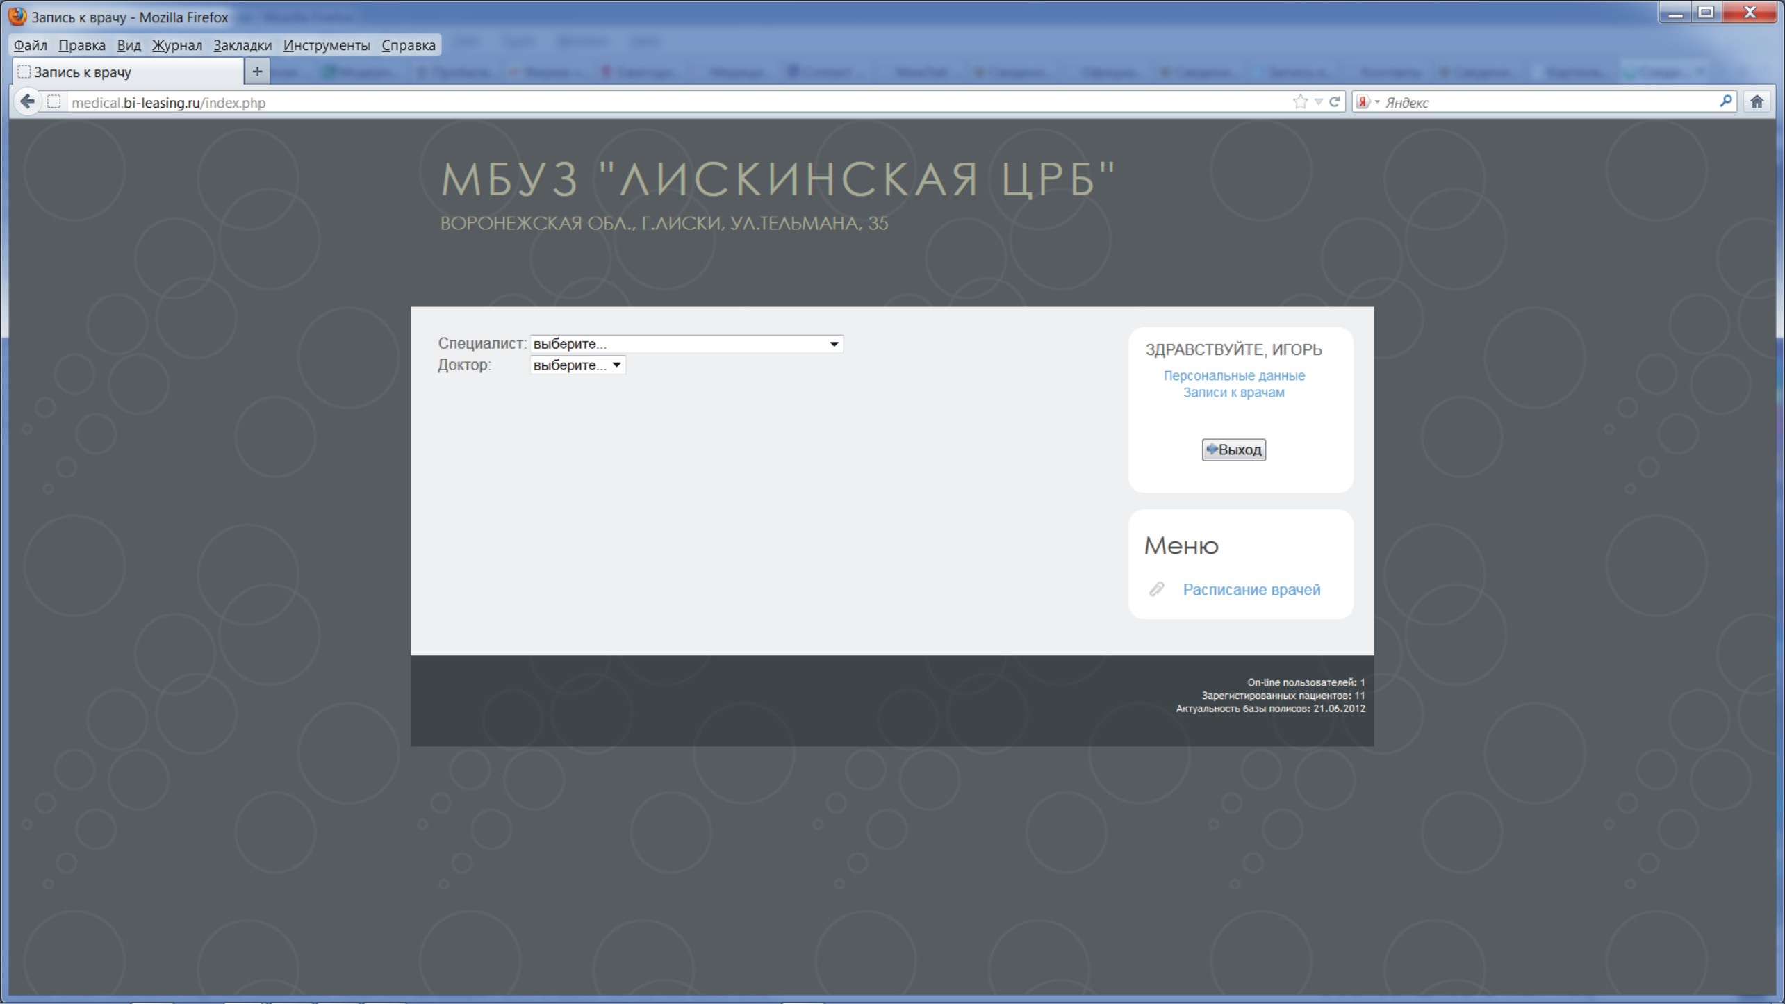Open a new tab with the plus button
Viewport: 1785px width, 1004px height.
257,72
